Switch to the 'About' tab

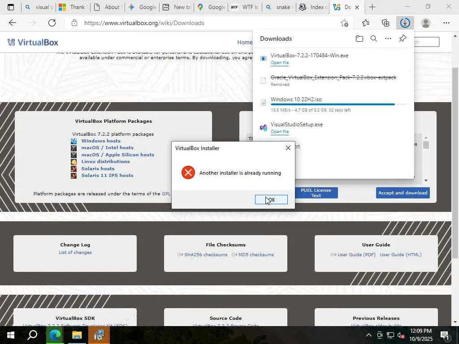[x=108, y=7]
